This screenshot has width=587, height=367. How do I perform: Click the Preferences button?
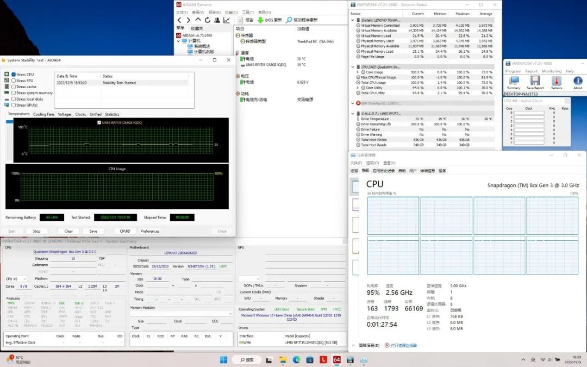150,231
